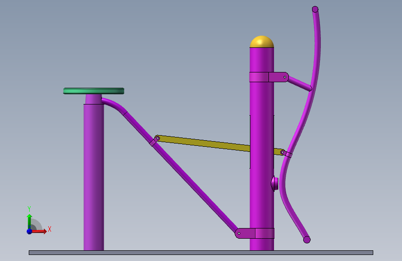The image size is (402, 261).
Task: Select the long diagonal purple tube
Action: [181, 172]
